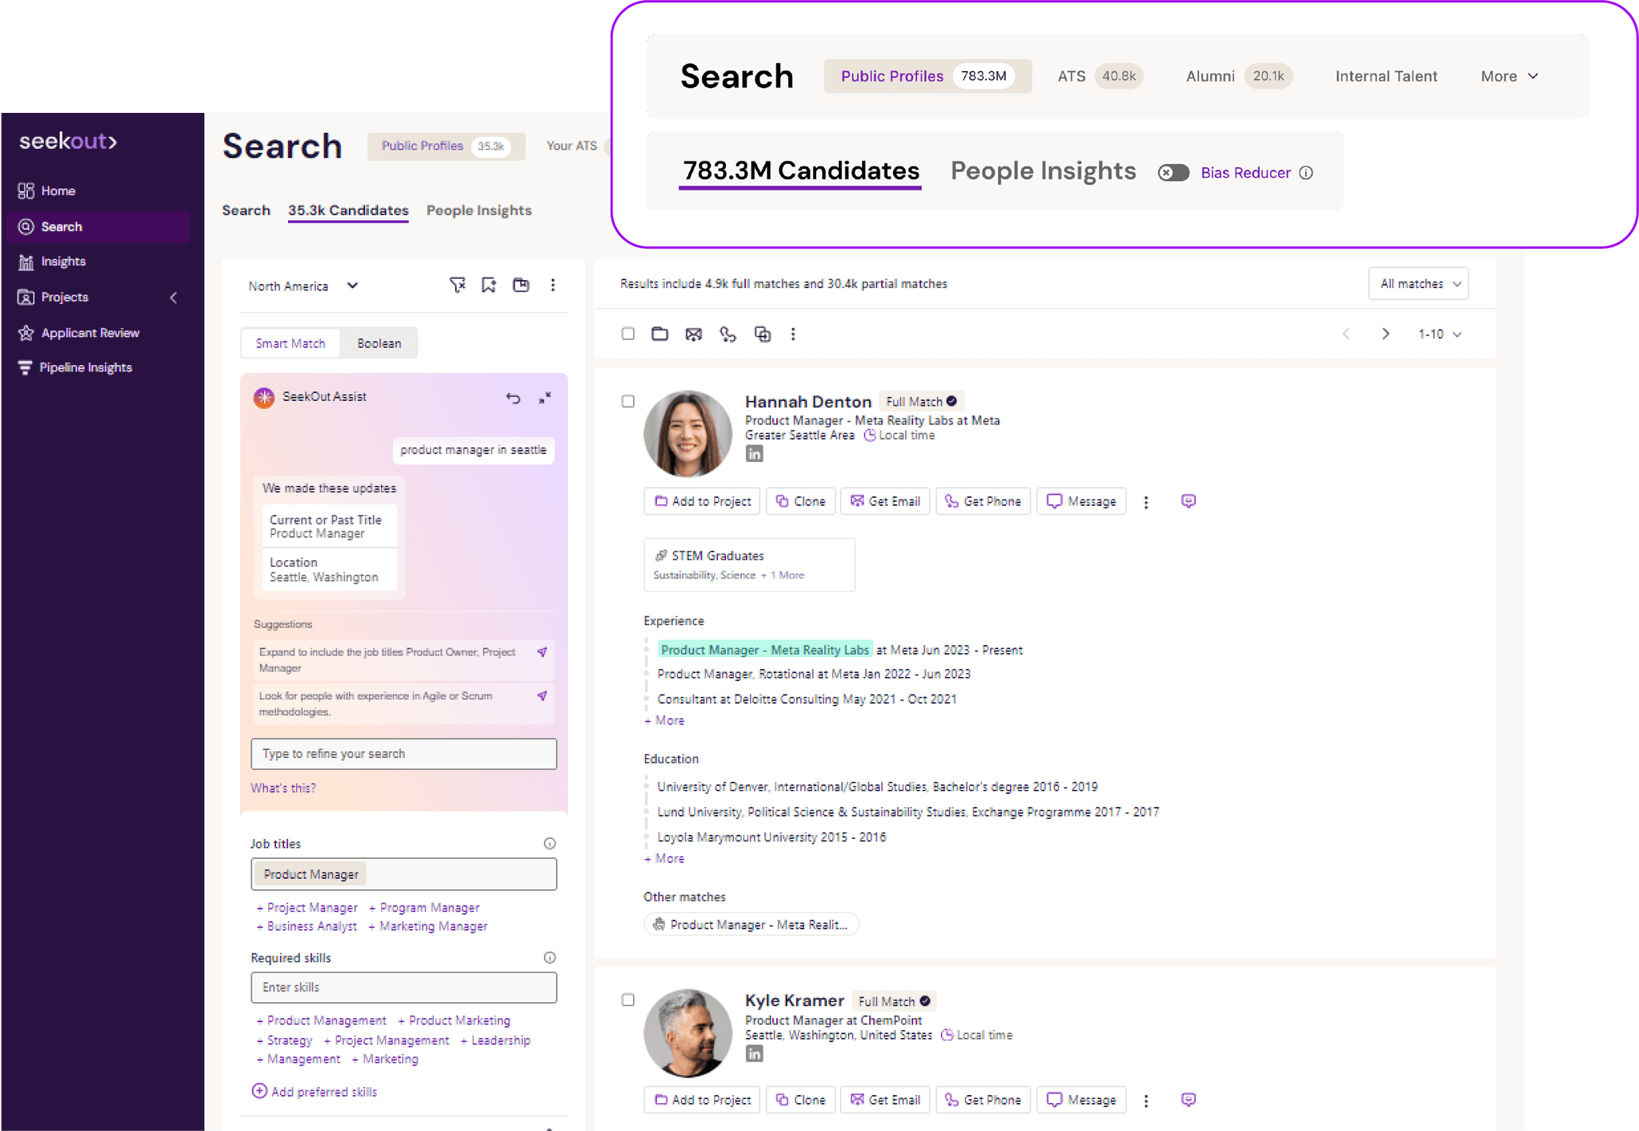1639x1131 pixels.
Task: Go to next page of results
Action: [1385, 334]
